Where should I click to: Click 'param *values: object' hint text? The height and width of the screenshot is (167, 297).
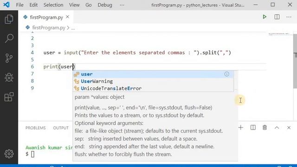[x=99, y=97]
